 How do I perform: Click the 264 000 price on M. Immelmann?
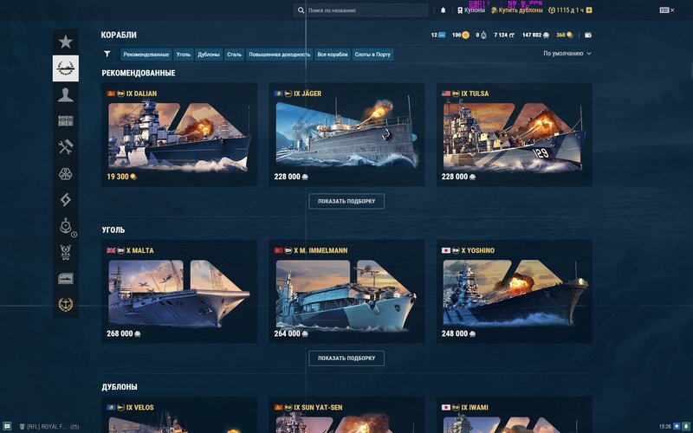click(x=291, y=333)
